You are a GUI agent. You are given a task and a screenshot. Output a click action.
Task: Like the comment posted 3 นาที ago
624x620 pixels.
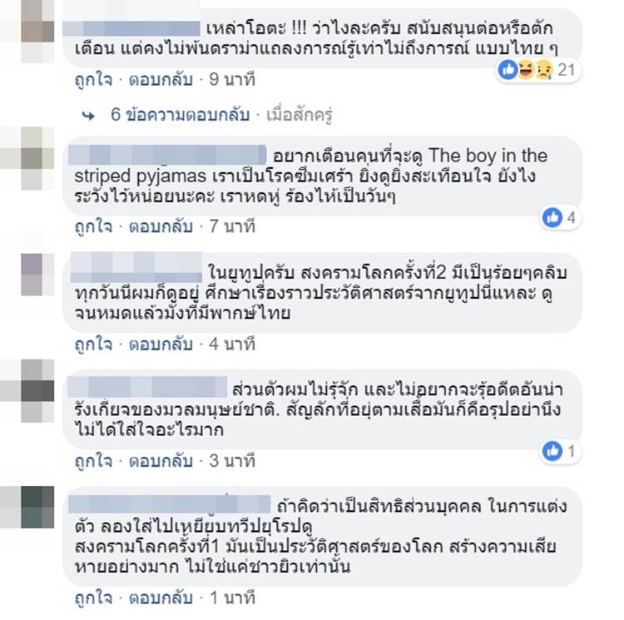pyautogui.click(x=93, y=461)
